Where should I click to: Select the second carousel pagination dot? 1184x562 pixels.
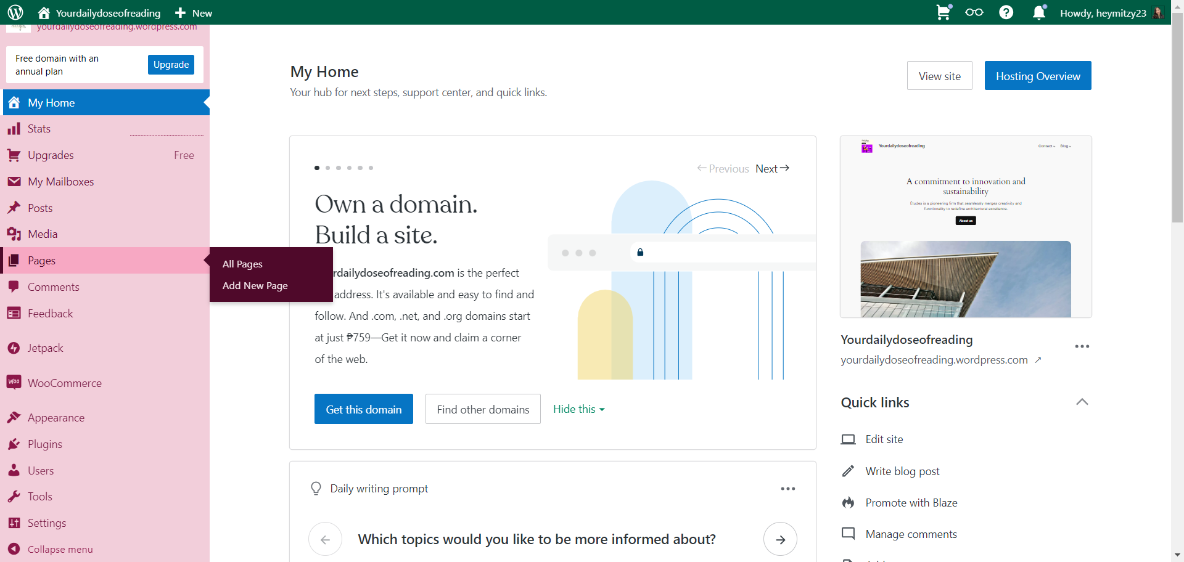(327, 168)
